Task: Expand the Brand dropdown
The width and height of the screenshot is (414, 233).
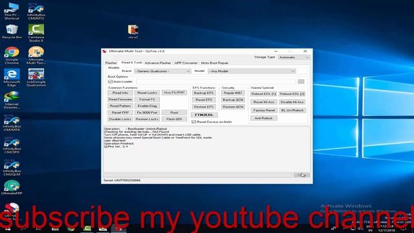Action: (x=162, y=71)
